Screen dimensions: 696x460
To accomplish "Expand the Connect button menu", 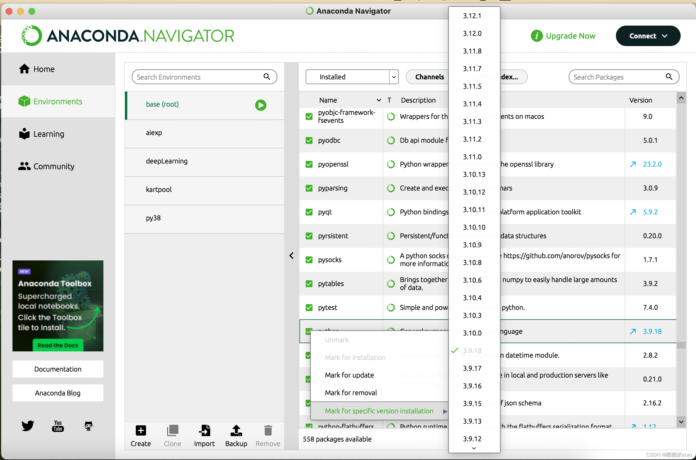I will 667,36.
